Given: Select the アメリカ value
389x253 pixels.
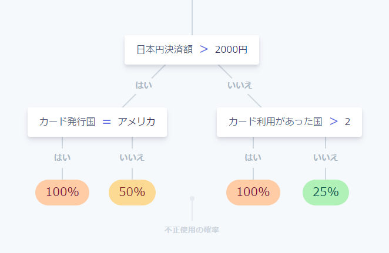Looking at the screenshot, I should (136, 122).
